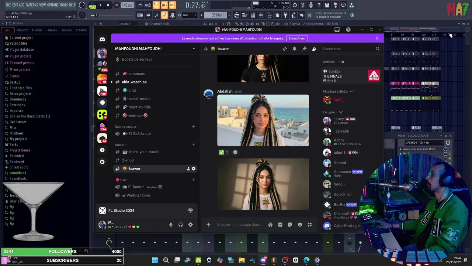Click the add reaction smiley under Abdallah's image

click(235, 152)
